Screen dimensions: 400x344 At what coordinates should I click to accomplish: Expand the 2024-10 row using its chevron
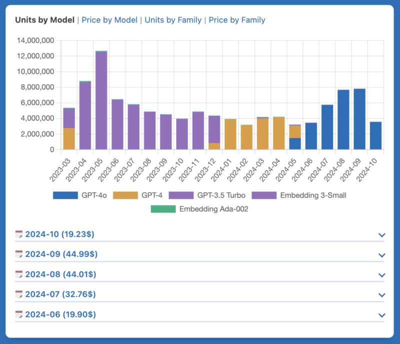[x=382, y=235]
